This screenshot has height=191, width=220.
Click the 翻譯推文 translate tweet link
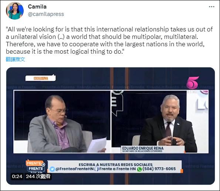click(16, 59)
